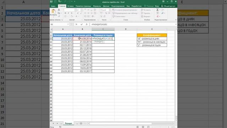Open Format as Table menu
Screen dimensions: 227x128
pyautogui.click(x=125, y=13)
